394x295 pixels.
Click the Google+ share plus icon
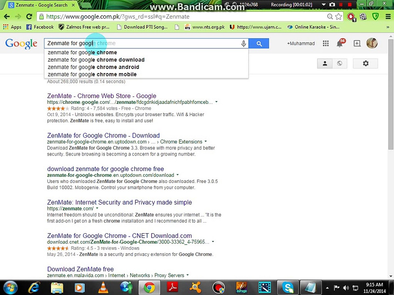tap(357, 43)
